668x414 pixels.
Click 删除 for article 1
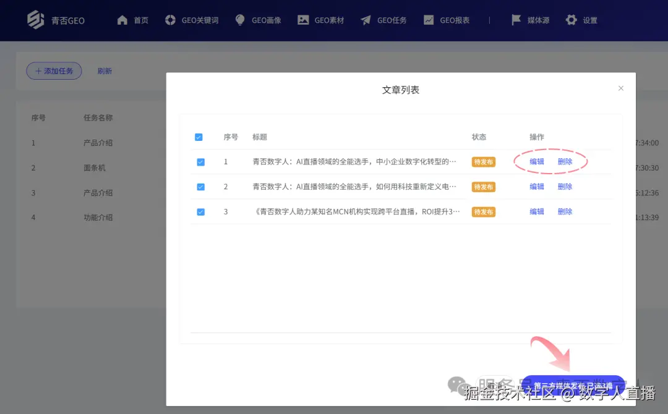click(x=565, y=162)
